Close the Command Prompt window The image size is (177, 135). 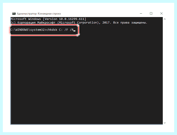pyautogui.click(x=161, y=13)
